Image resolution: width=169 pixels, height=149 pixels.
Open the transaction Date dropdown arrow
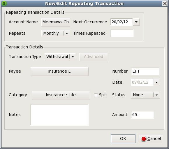click(156, 82)
